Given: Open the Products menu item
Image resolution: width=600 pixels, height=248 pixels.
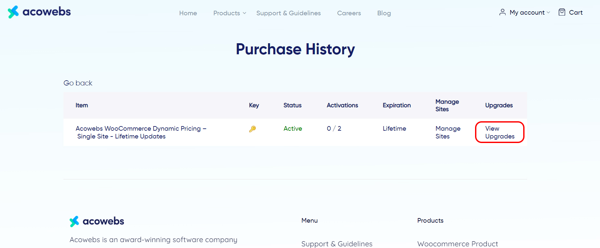Looking at the screenshot, I should click(227, 13).
